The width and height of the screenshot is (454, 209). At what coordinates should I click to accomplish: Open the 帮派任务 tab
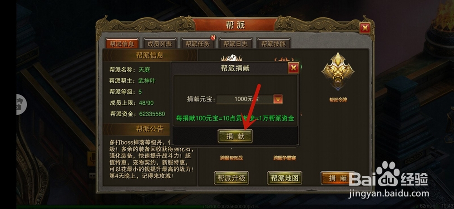(x=197, y=44)
